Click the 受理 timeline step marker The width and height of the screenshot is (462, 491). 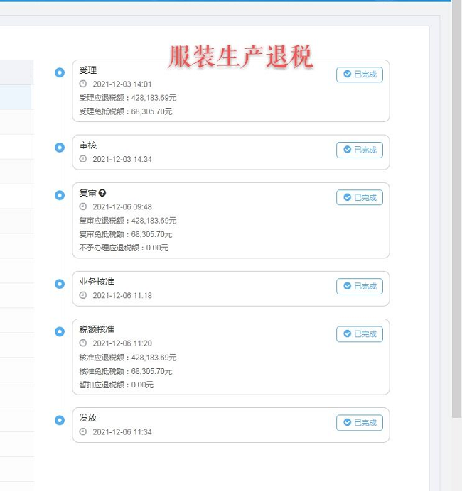(60, 72)
